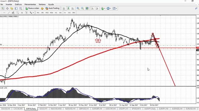This screenshot has height=111, width=199.
Task: Open the chart templates dropdown
Action: [115, 8]
